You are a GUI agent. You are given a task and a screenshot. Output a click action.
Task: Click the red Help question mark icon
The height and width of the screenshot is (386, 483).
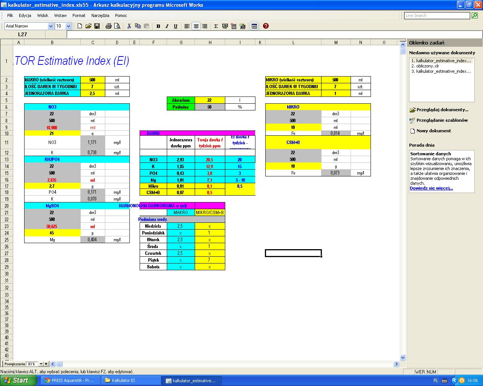tap(266, 26)
